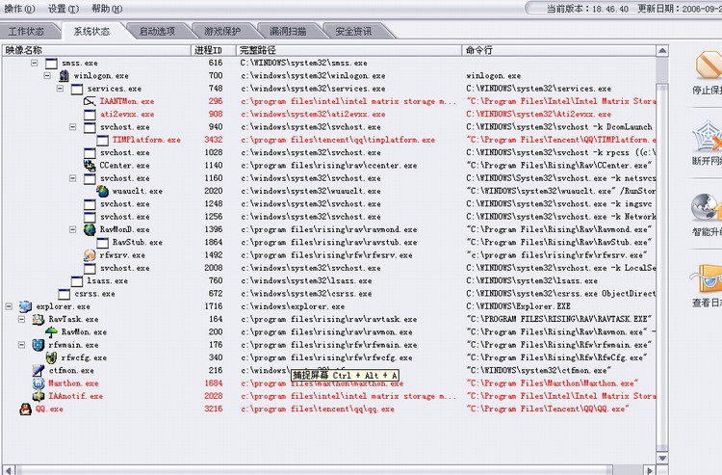The image size is (722, 475).
Task: Click the smss.exe window icon
Action: (51, 64)
